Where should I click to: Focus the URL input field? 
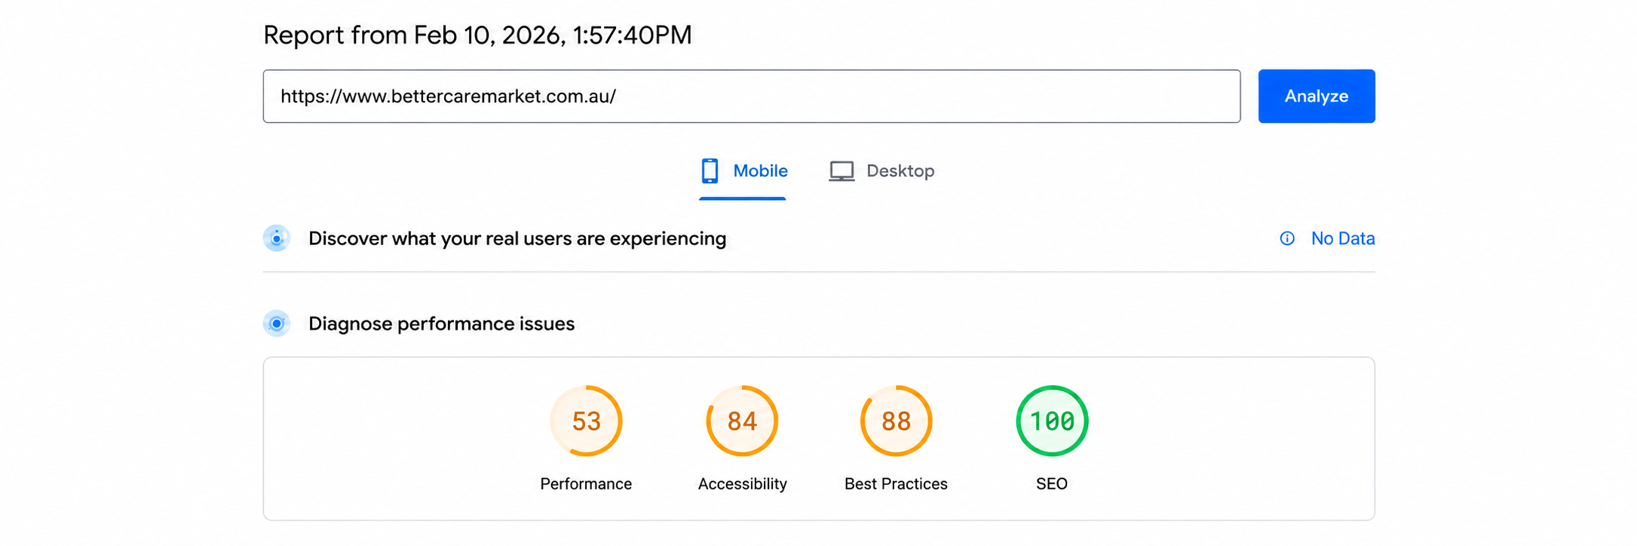[x=751, y=97]
